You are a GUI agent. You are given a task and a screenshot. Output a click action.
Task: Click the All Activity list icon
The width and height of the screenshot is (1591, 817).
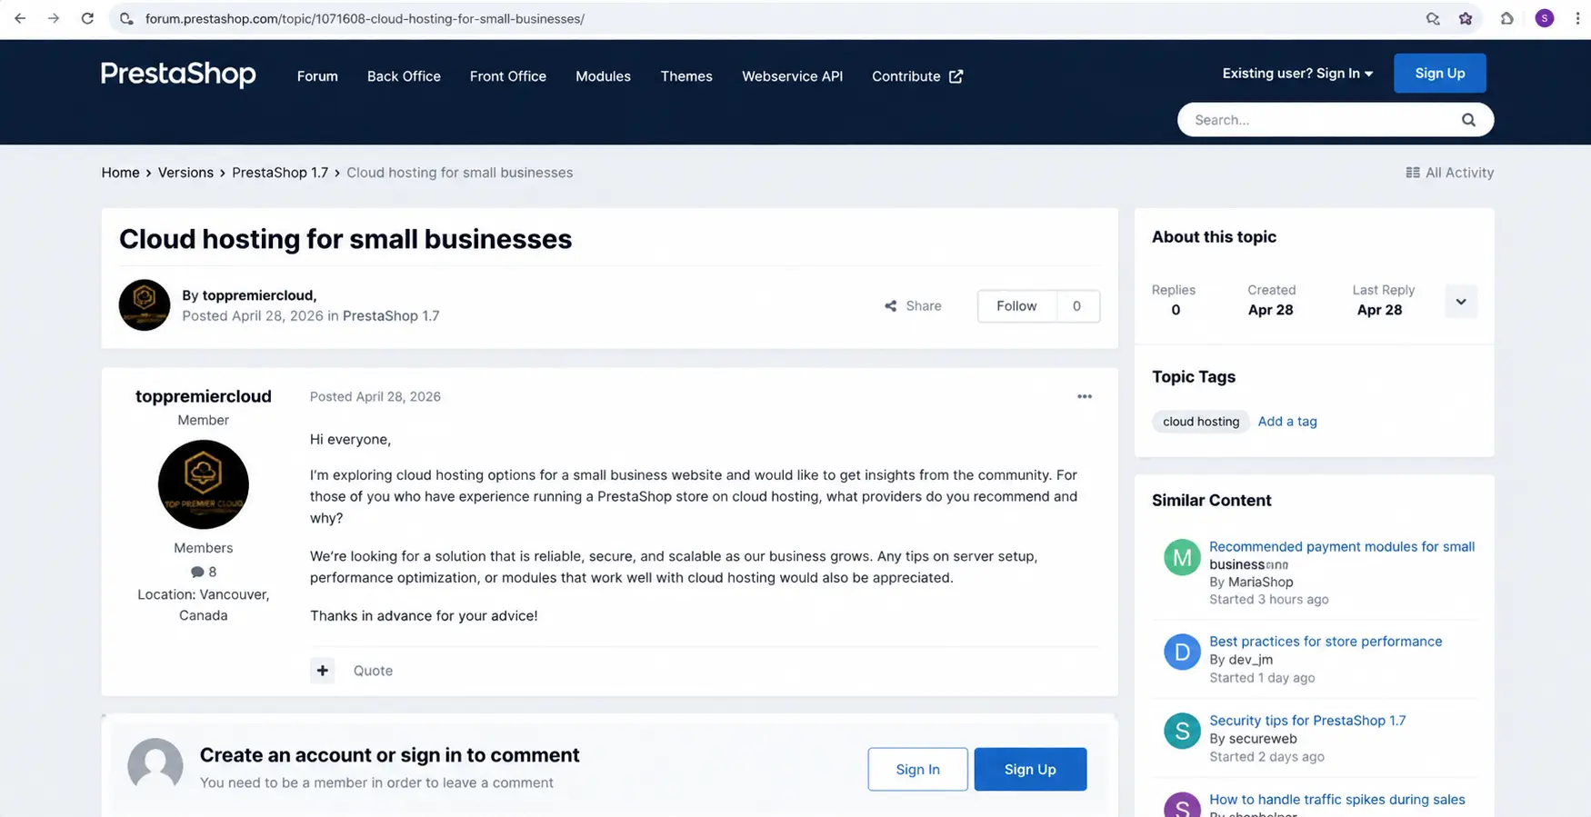[1413, 173]
